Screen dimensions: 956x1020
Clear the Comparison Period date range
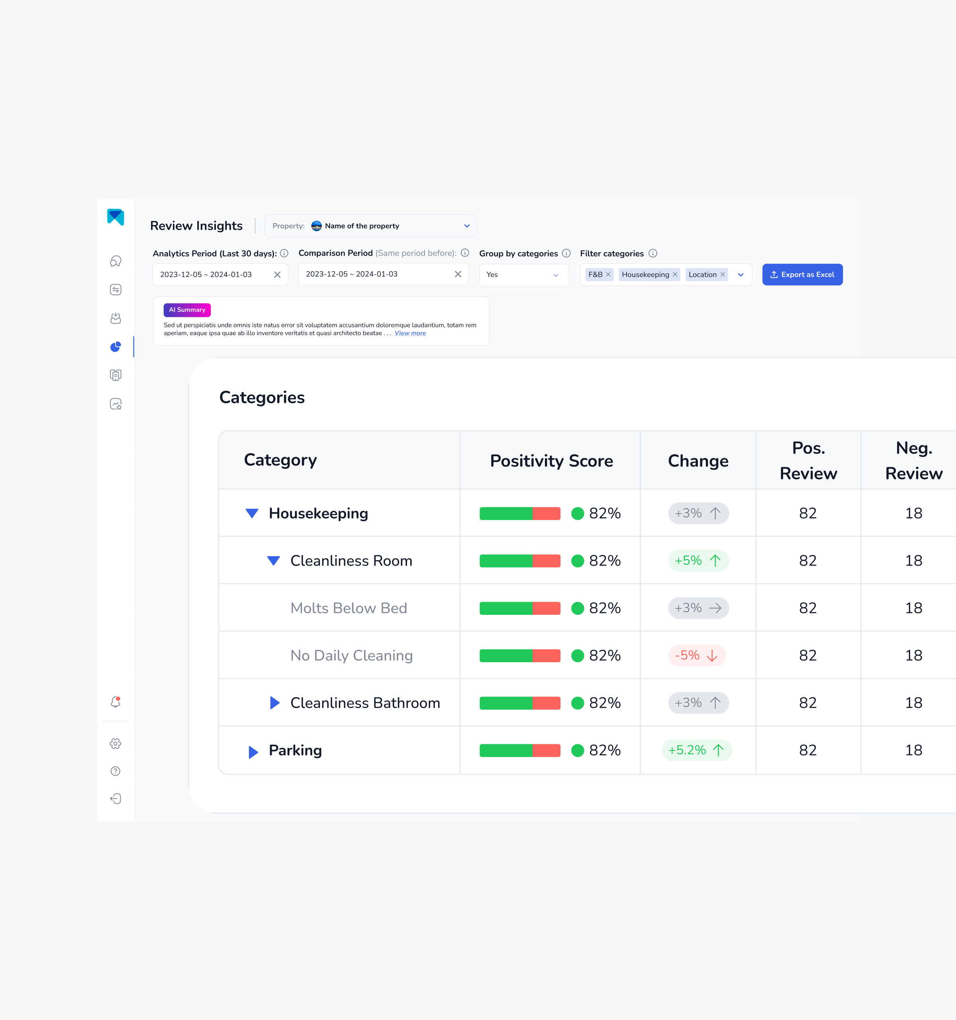[458, 274]
